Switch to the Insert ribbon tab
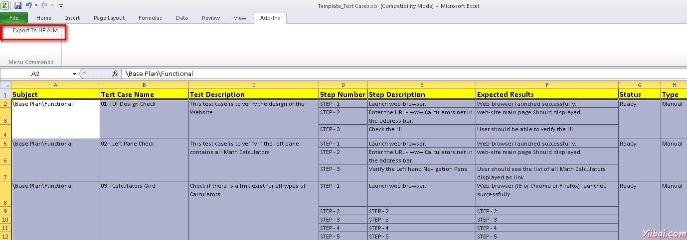The image size is (687, 240). (72, 18)
